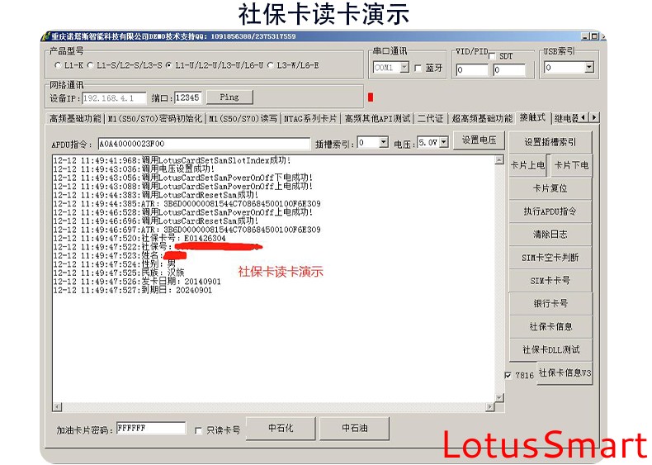Click the Ping button

tap(229, 97)
